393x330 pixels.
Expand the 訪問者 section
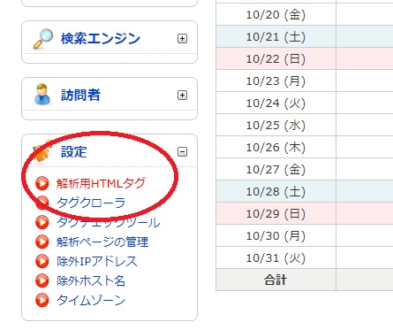(182, 95)
